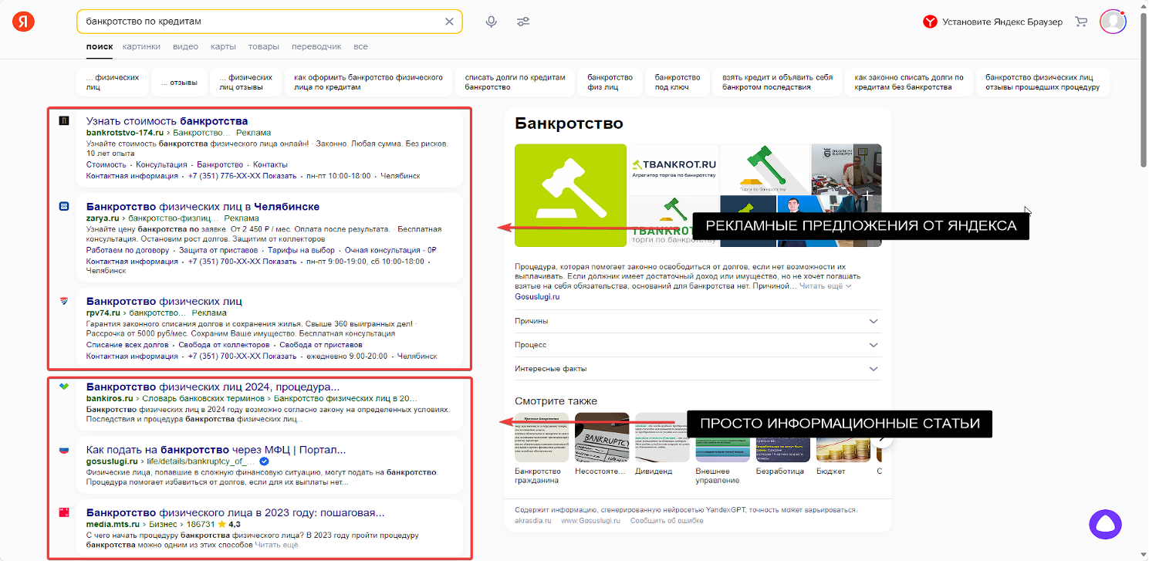This screenshot has width=1149, height=561.
Task: Open the Yandex logo home icon
Action: tap(23, 22)
